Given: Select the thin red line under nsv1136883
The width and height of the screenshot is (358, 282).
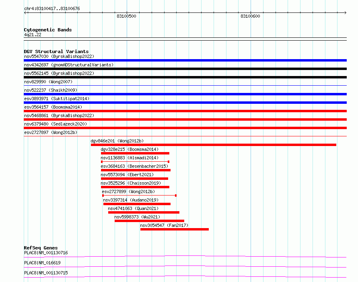Looking at the screenshot, I should tap(135, 162).
